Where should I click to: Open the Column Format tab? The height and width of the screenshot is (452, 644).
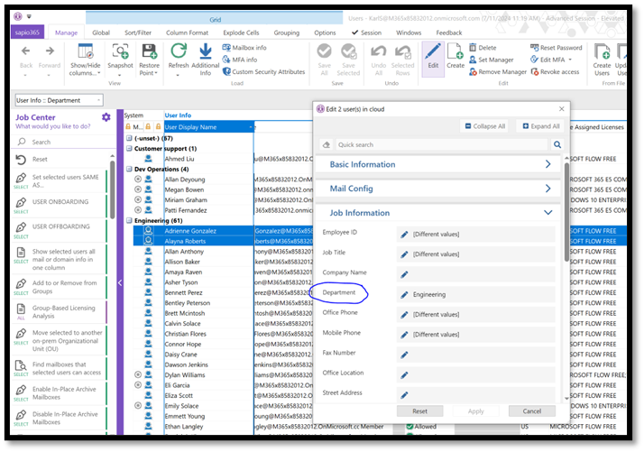(x=187, y=32)
